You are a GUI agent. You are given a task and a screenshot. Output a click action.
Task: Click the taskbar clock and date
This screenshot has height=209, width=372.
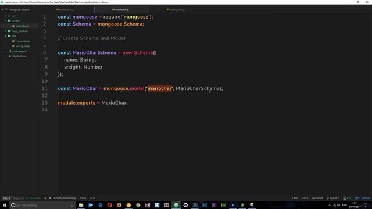pyautogui.click(x=355, y=205)
